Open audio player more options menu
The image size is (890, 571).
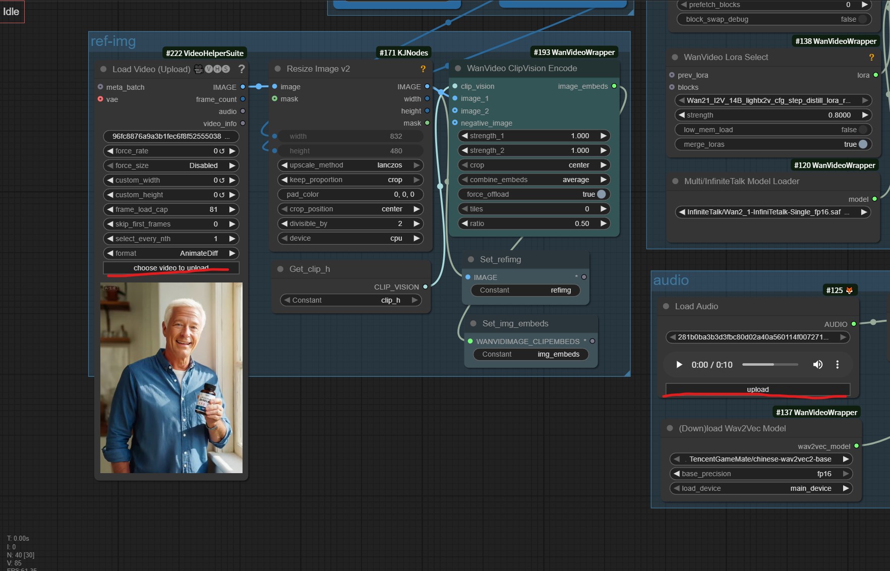[838, 365]
